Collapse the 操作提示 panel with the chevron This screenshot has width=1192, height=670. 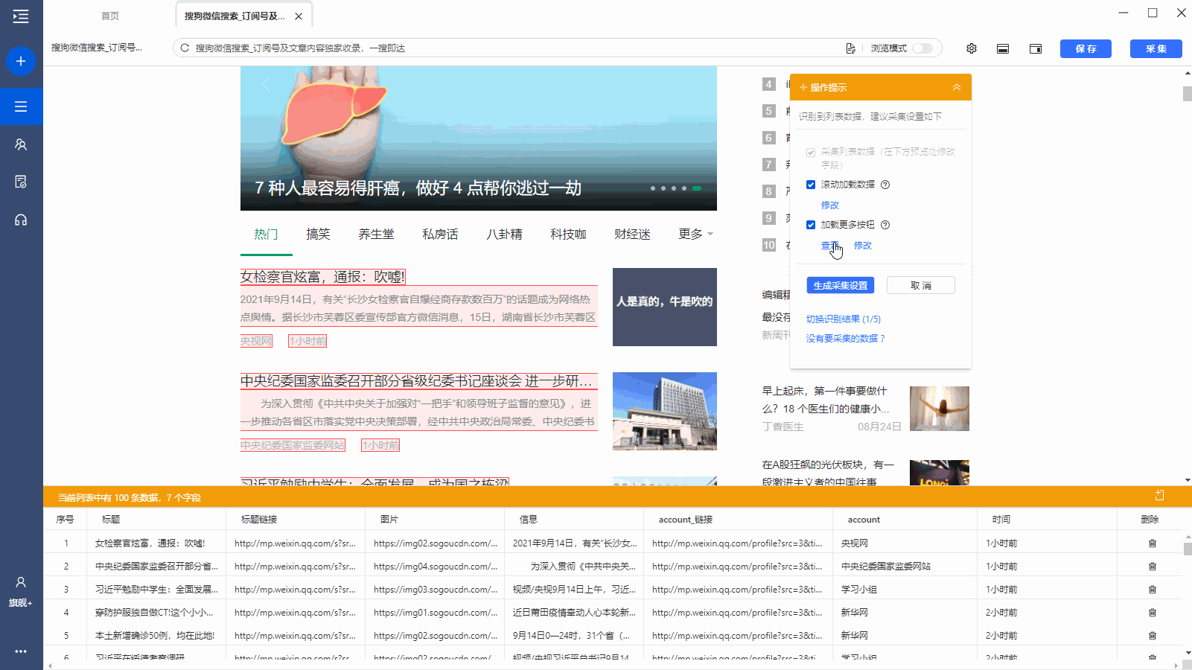pyautogui.click(x=956, y=88)
